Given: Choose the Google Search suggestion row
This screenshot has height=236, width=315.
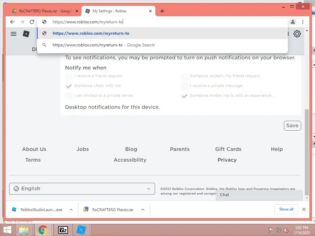Looking at the screenshot, I should [162, 45].
